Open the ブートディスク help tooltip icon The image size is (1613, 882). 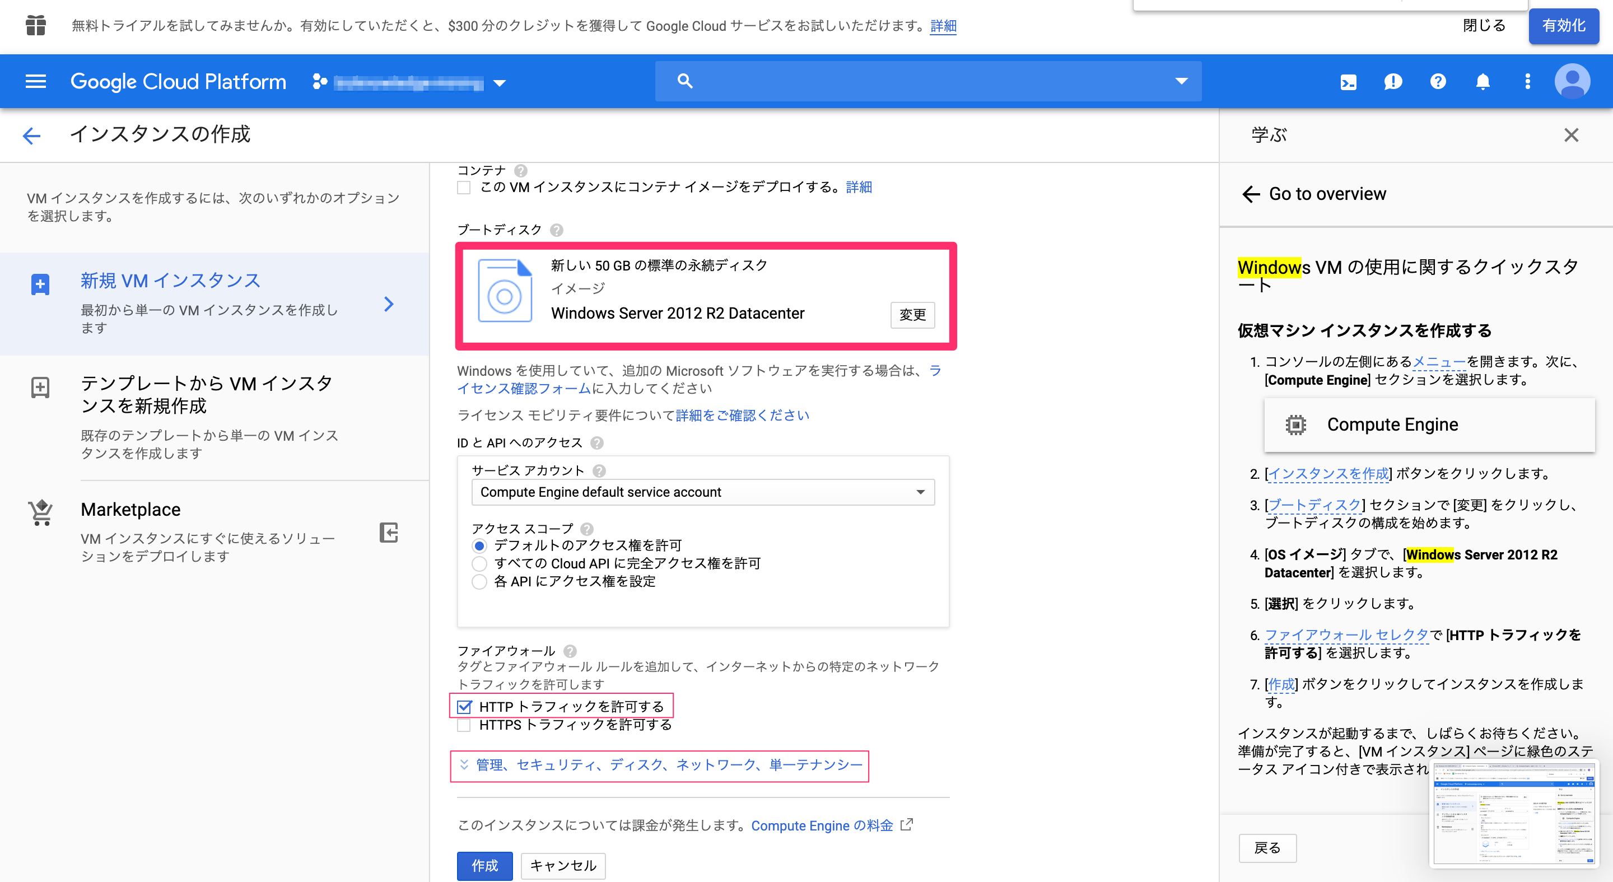pos(556,230)
